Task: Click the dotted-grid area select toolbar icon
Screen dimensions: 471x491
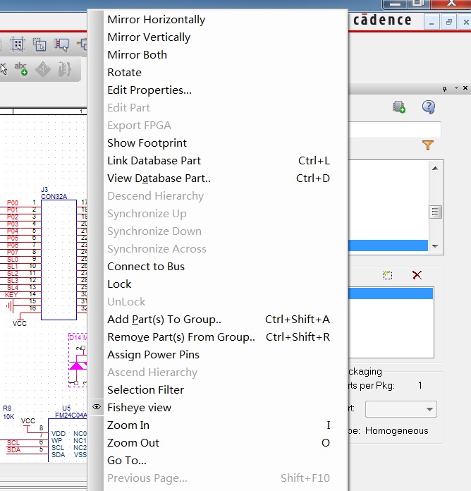Action: [18, 44]
